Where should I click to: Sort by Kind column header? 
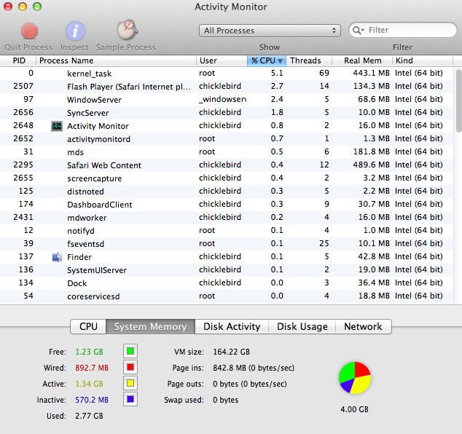(x=423, y=60)
